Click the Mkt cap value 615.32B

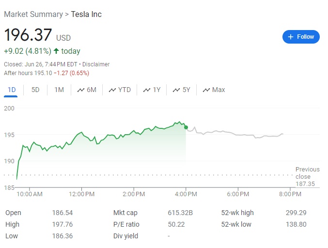pos(180,213)
